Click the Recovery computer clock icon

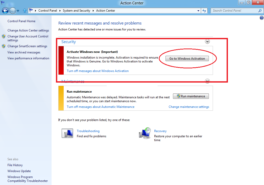click(x=145, y=133)
